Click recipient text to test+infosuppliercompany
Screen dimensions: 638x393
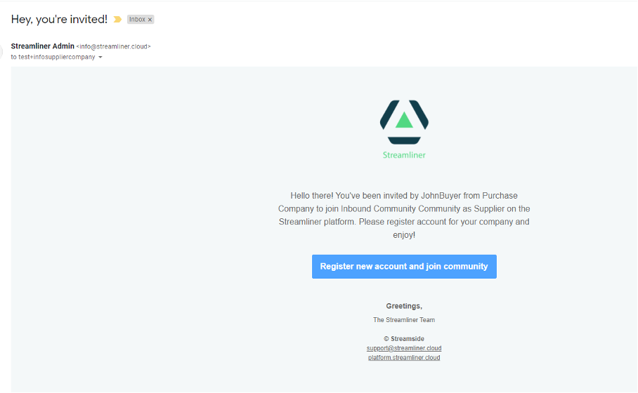click(53, 58)
